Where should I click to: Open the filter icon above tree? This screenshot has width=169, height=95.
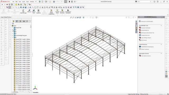[x=13, y=23]
